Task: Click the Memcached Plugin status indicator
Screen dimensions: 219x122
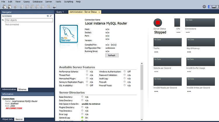Action: (87, 78)
